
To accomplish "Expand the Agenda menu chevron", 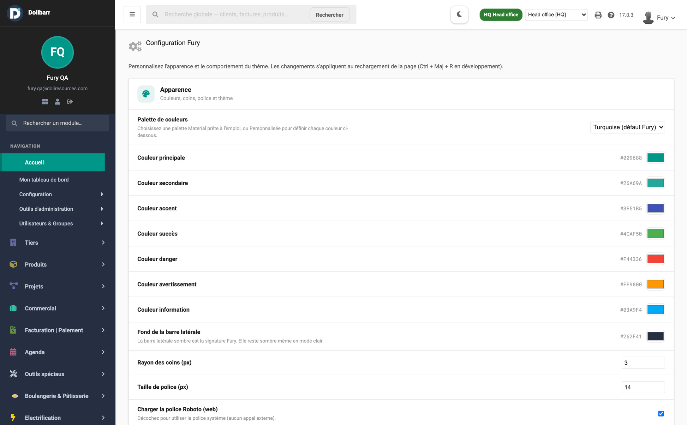I will coord(103,352).
